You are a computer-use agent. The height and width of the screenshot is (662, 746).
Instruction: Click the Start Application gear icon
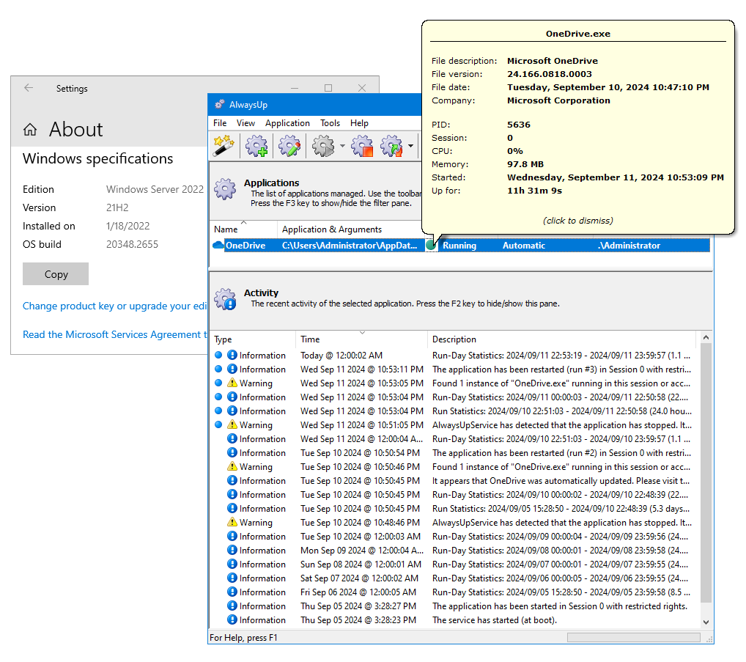coord(323,146)
